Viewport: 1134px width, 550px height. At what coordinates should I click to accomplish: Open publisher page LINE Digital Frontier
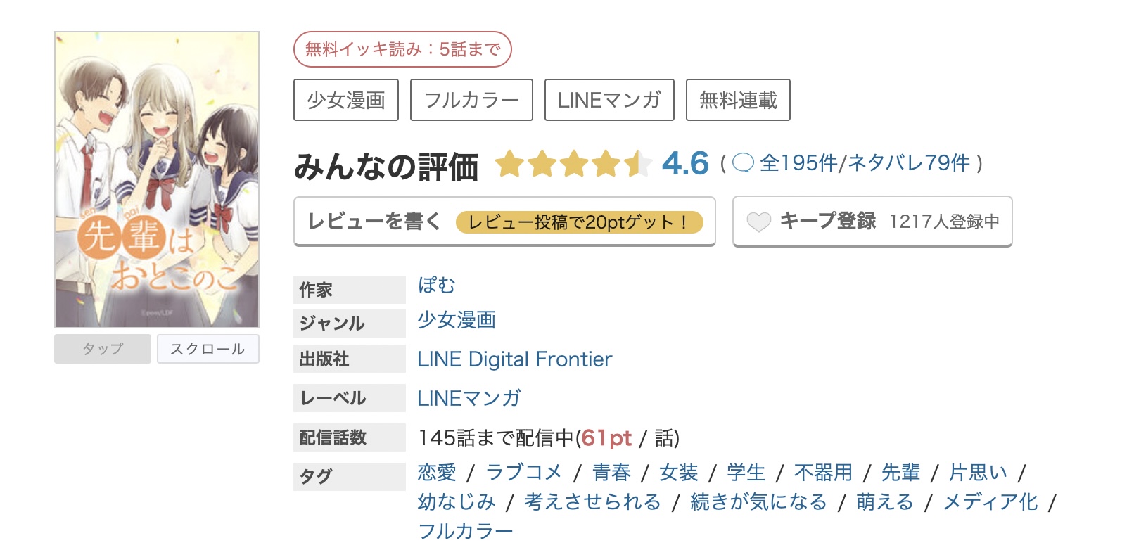[x=513, y=359]
